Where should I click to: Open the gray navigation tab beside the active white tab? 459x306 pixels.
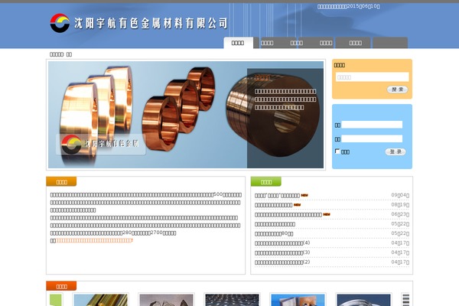click(267, 43)
